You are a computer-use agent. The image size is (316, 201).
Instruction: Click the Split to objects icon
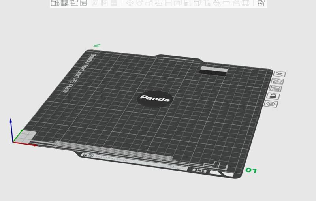pos(95,3)
